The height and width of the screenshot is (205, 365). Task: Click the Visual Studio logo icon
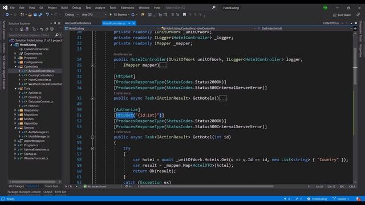point(5,7)
